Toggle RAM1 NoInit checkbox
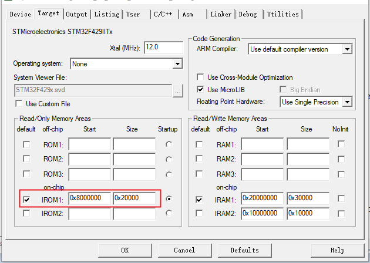370x263 pixels. pos(341,144)
